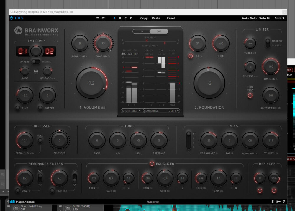The width and height of the screenshot is (295, 211).
Task: Click the TMT Comp channel selector knob
Action: tap(36, 51)
